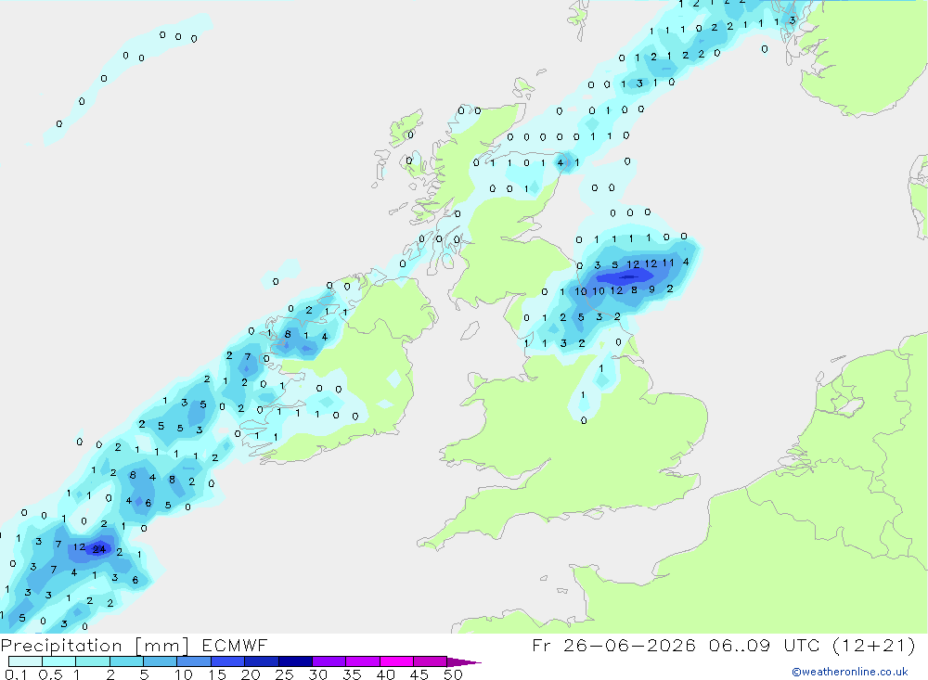Click the '30' legend scale label
928x680 pixels.
(x=317, y=674)
